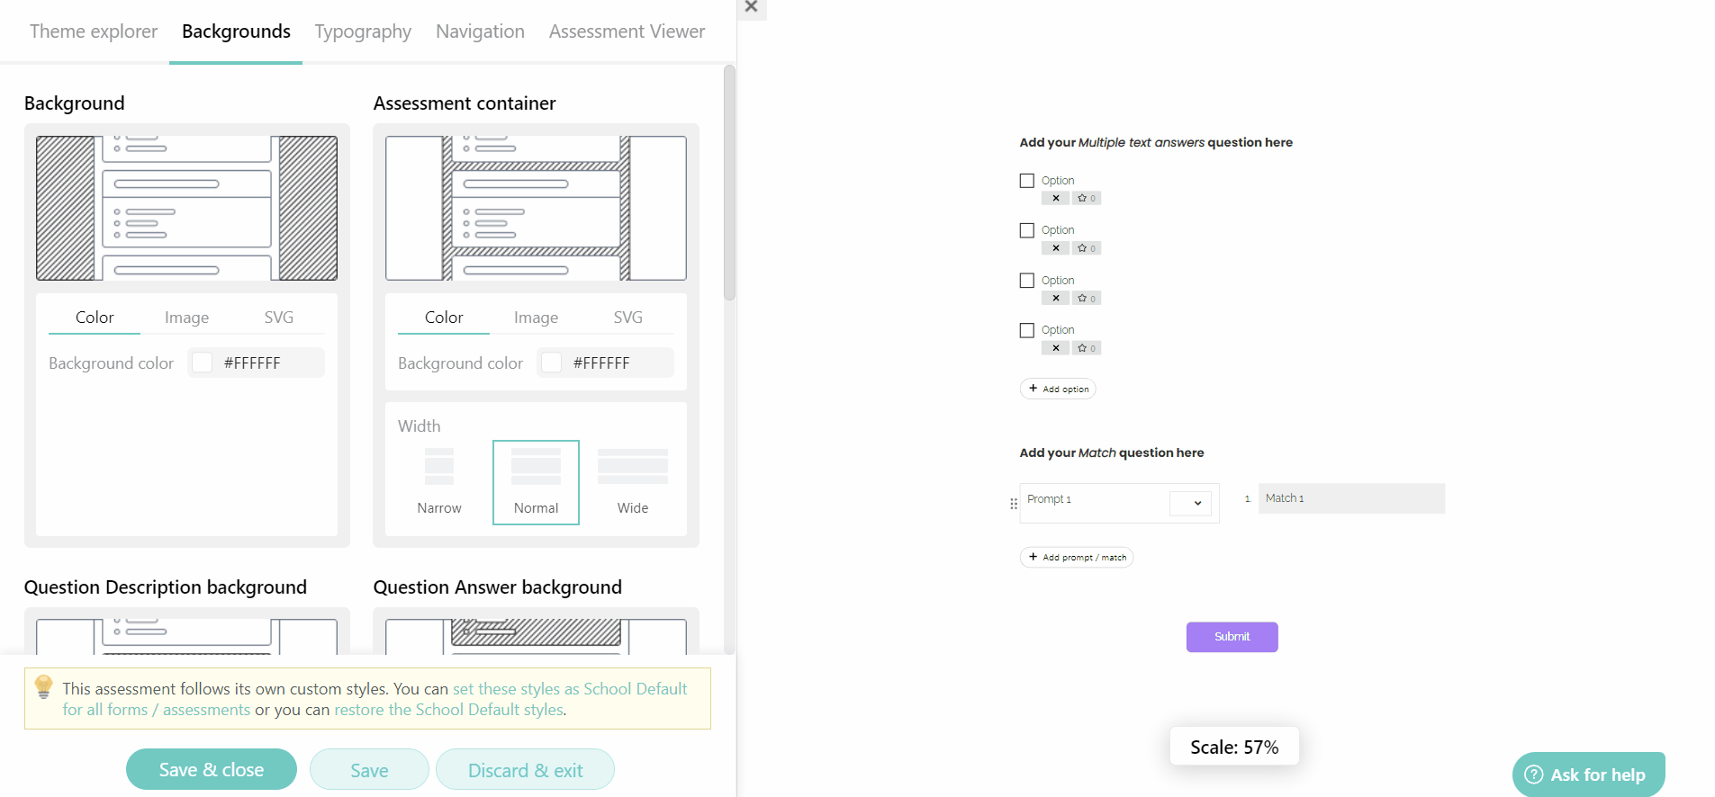
Task: Remove the fourth Option via its X icon
Action: tap(1055, 348)
